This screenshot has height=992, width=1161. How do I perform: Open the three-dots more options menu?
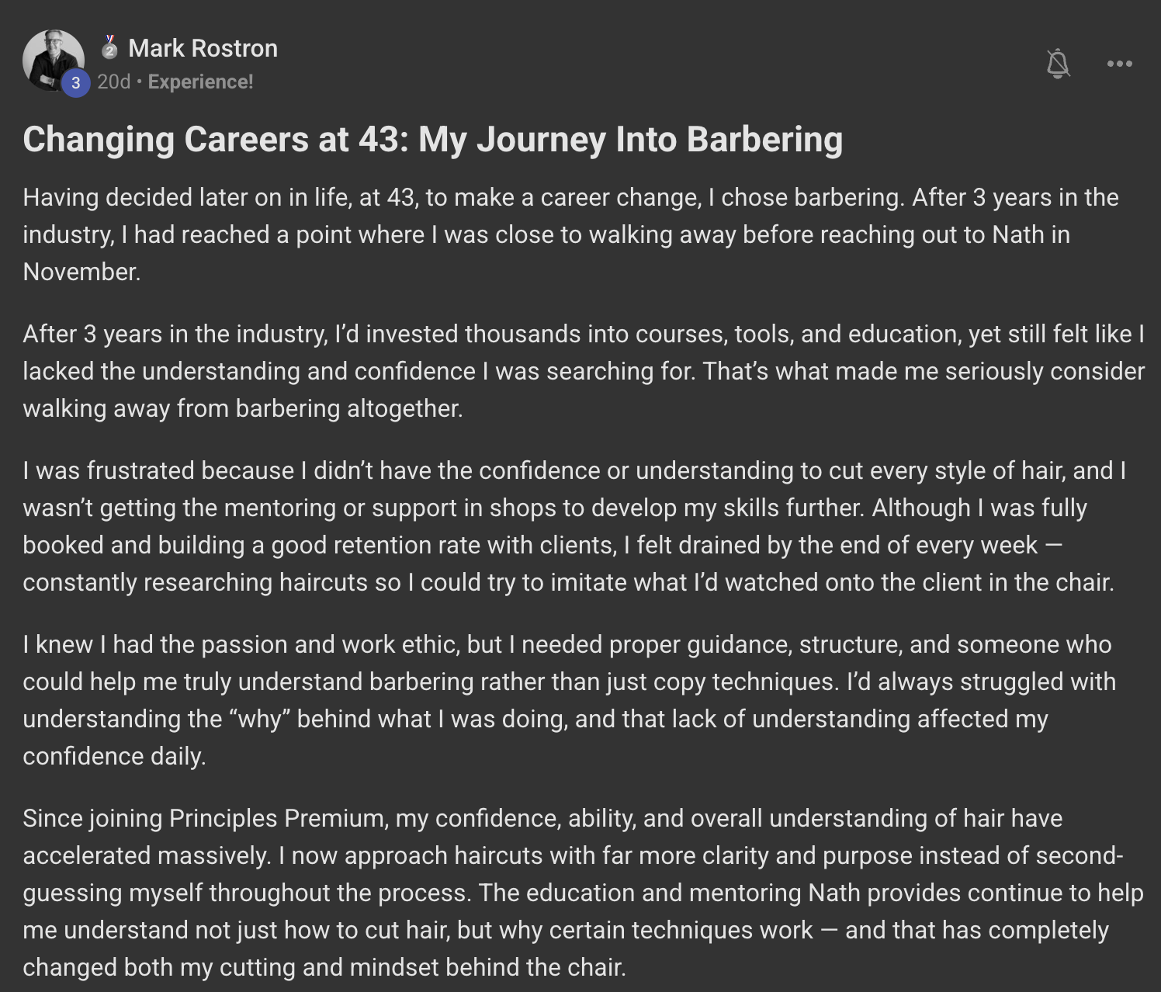click(1119, 64)
